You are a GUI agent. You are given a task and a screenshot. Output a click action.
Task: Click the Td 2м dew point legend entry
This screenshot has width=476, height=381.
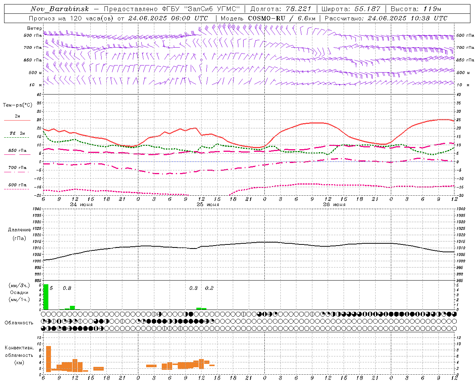[x=17, y=135]
